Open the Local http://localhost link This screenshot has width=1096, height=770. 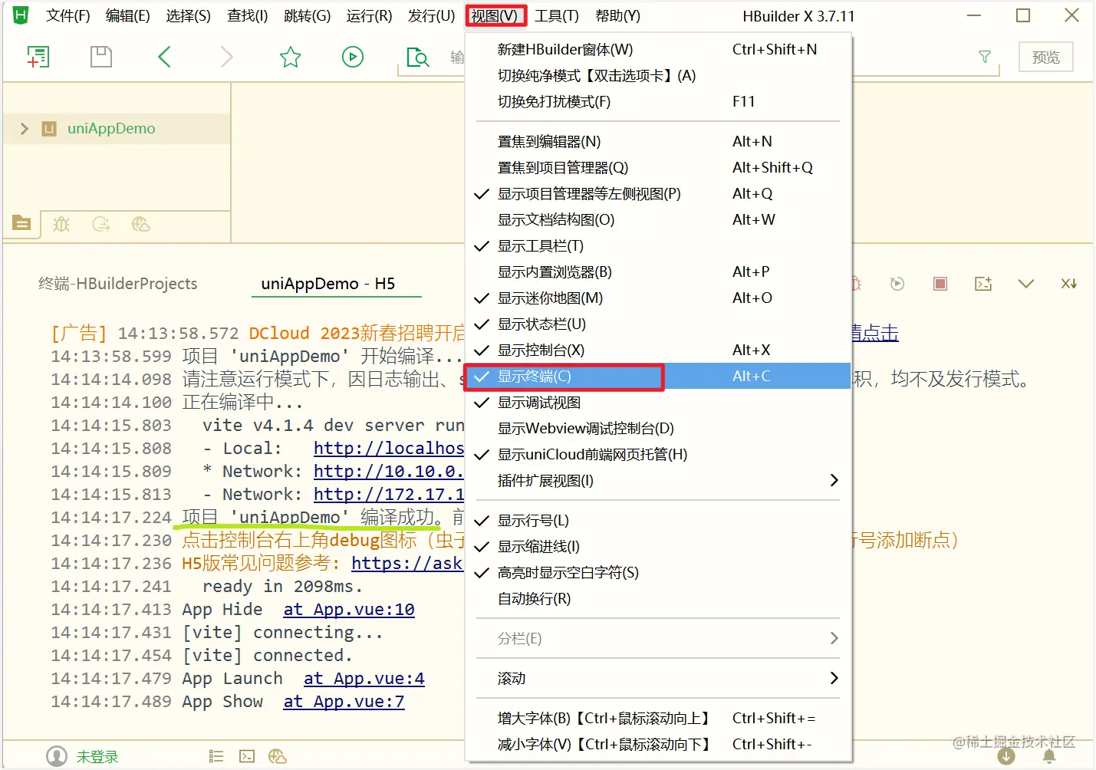point(389,449)
